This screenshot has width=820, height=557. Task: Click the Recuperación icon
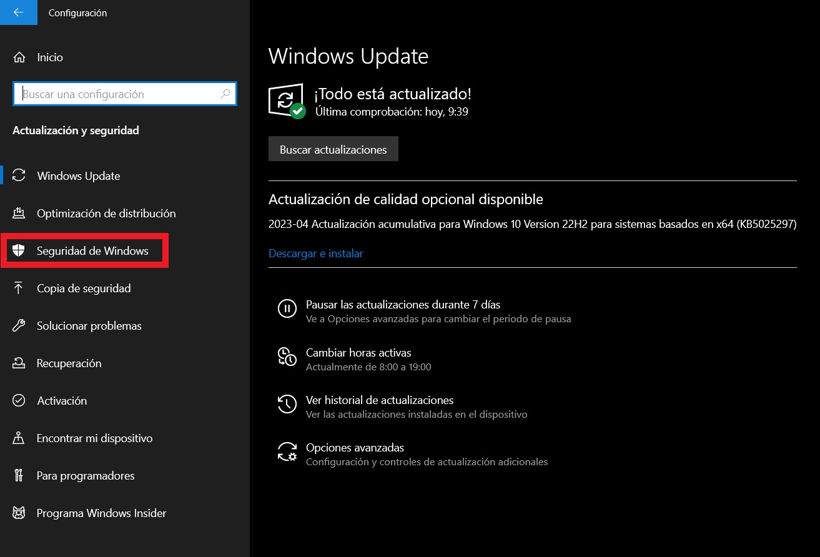[19, 363]
